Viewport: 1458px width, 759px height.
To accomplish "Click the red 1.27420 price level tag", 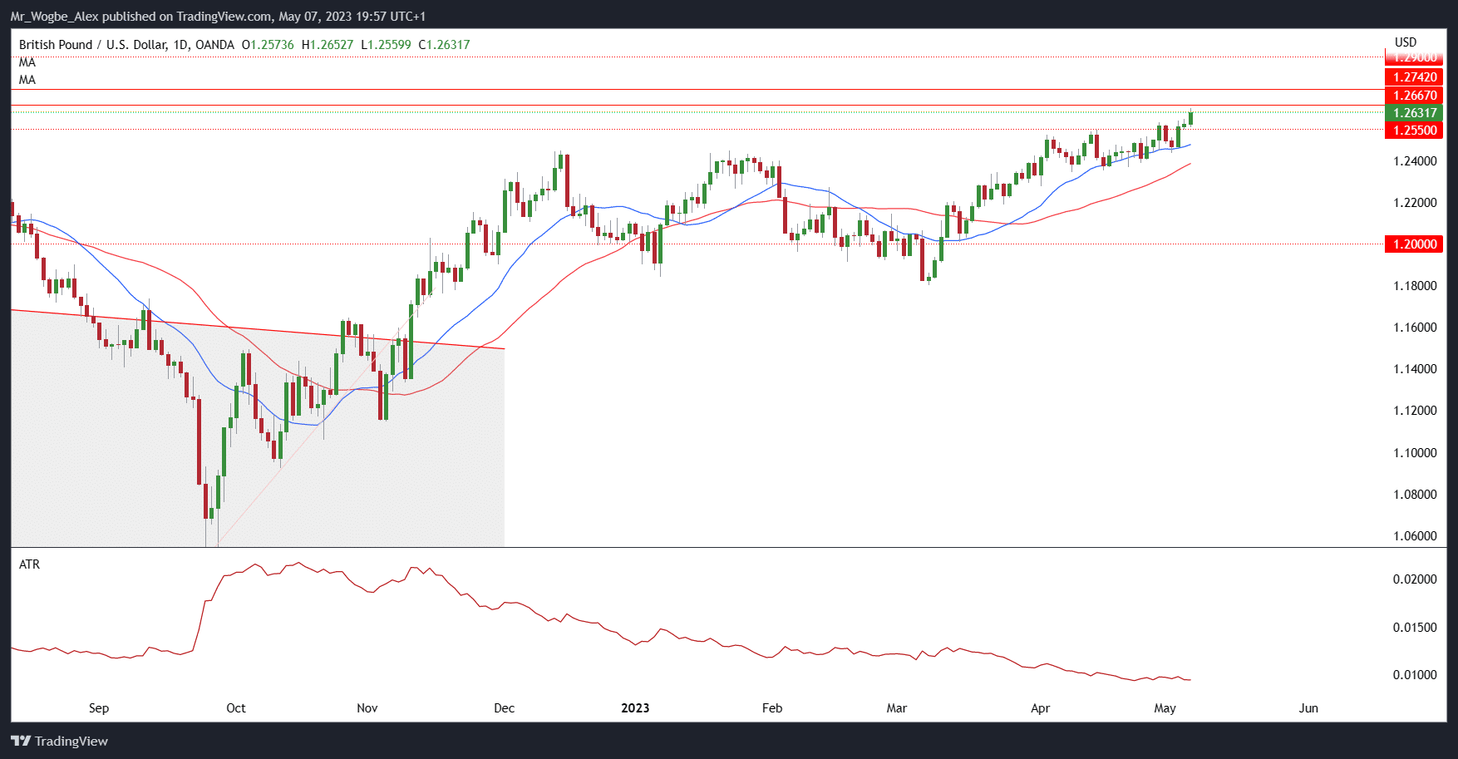I will click(x=1414, y=77).
